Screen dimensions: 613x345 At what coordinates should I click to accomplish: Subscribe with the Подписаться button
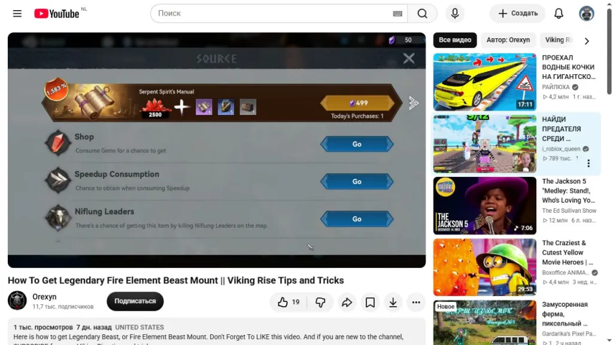click(135, 301)
